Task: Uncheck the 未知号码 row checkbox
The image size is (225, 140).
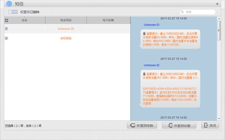Action: coord(7,38)
